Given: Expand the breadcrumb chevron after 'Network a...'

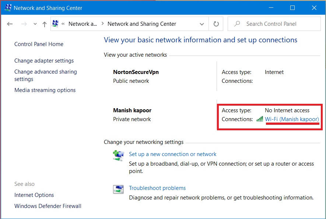Looking at the screenshot, I should [102, 24].
